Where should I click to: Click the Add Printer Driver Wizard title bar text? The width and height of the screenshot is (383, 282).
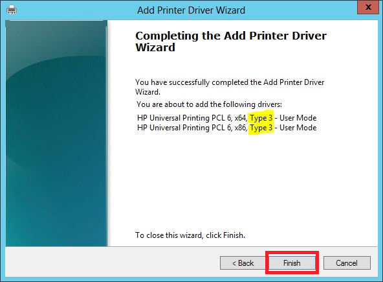(191, 10)
